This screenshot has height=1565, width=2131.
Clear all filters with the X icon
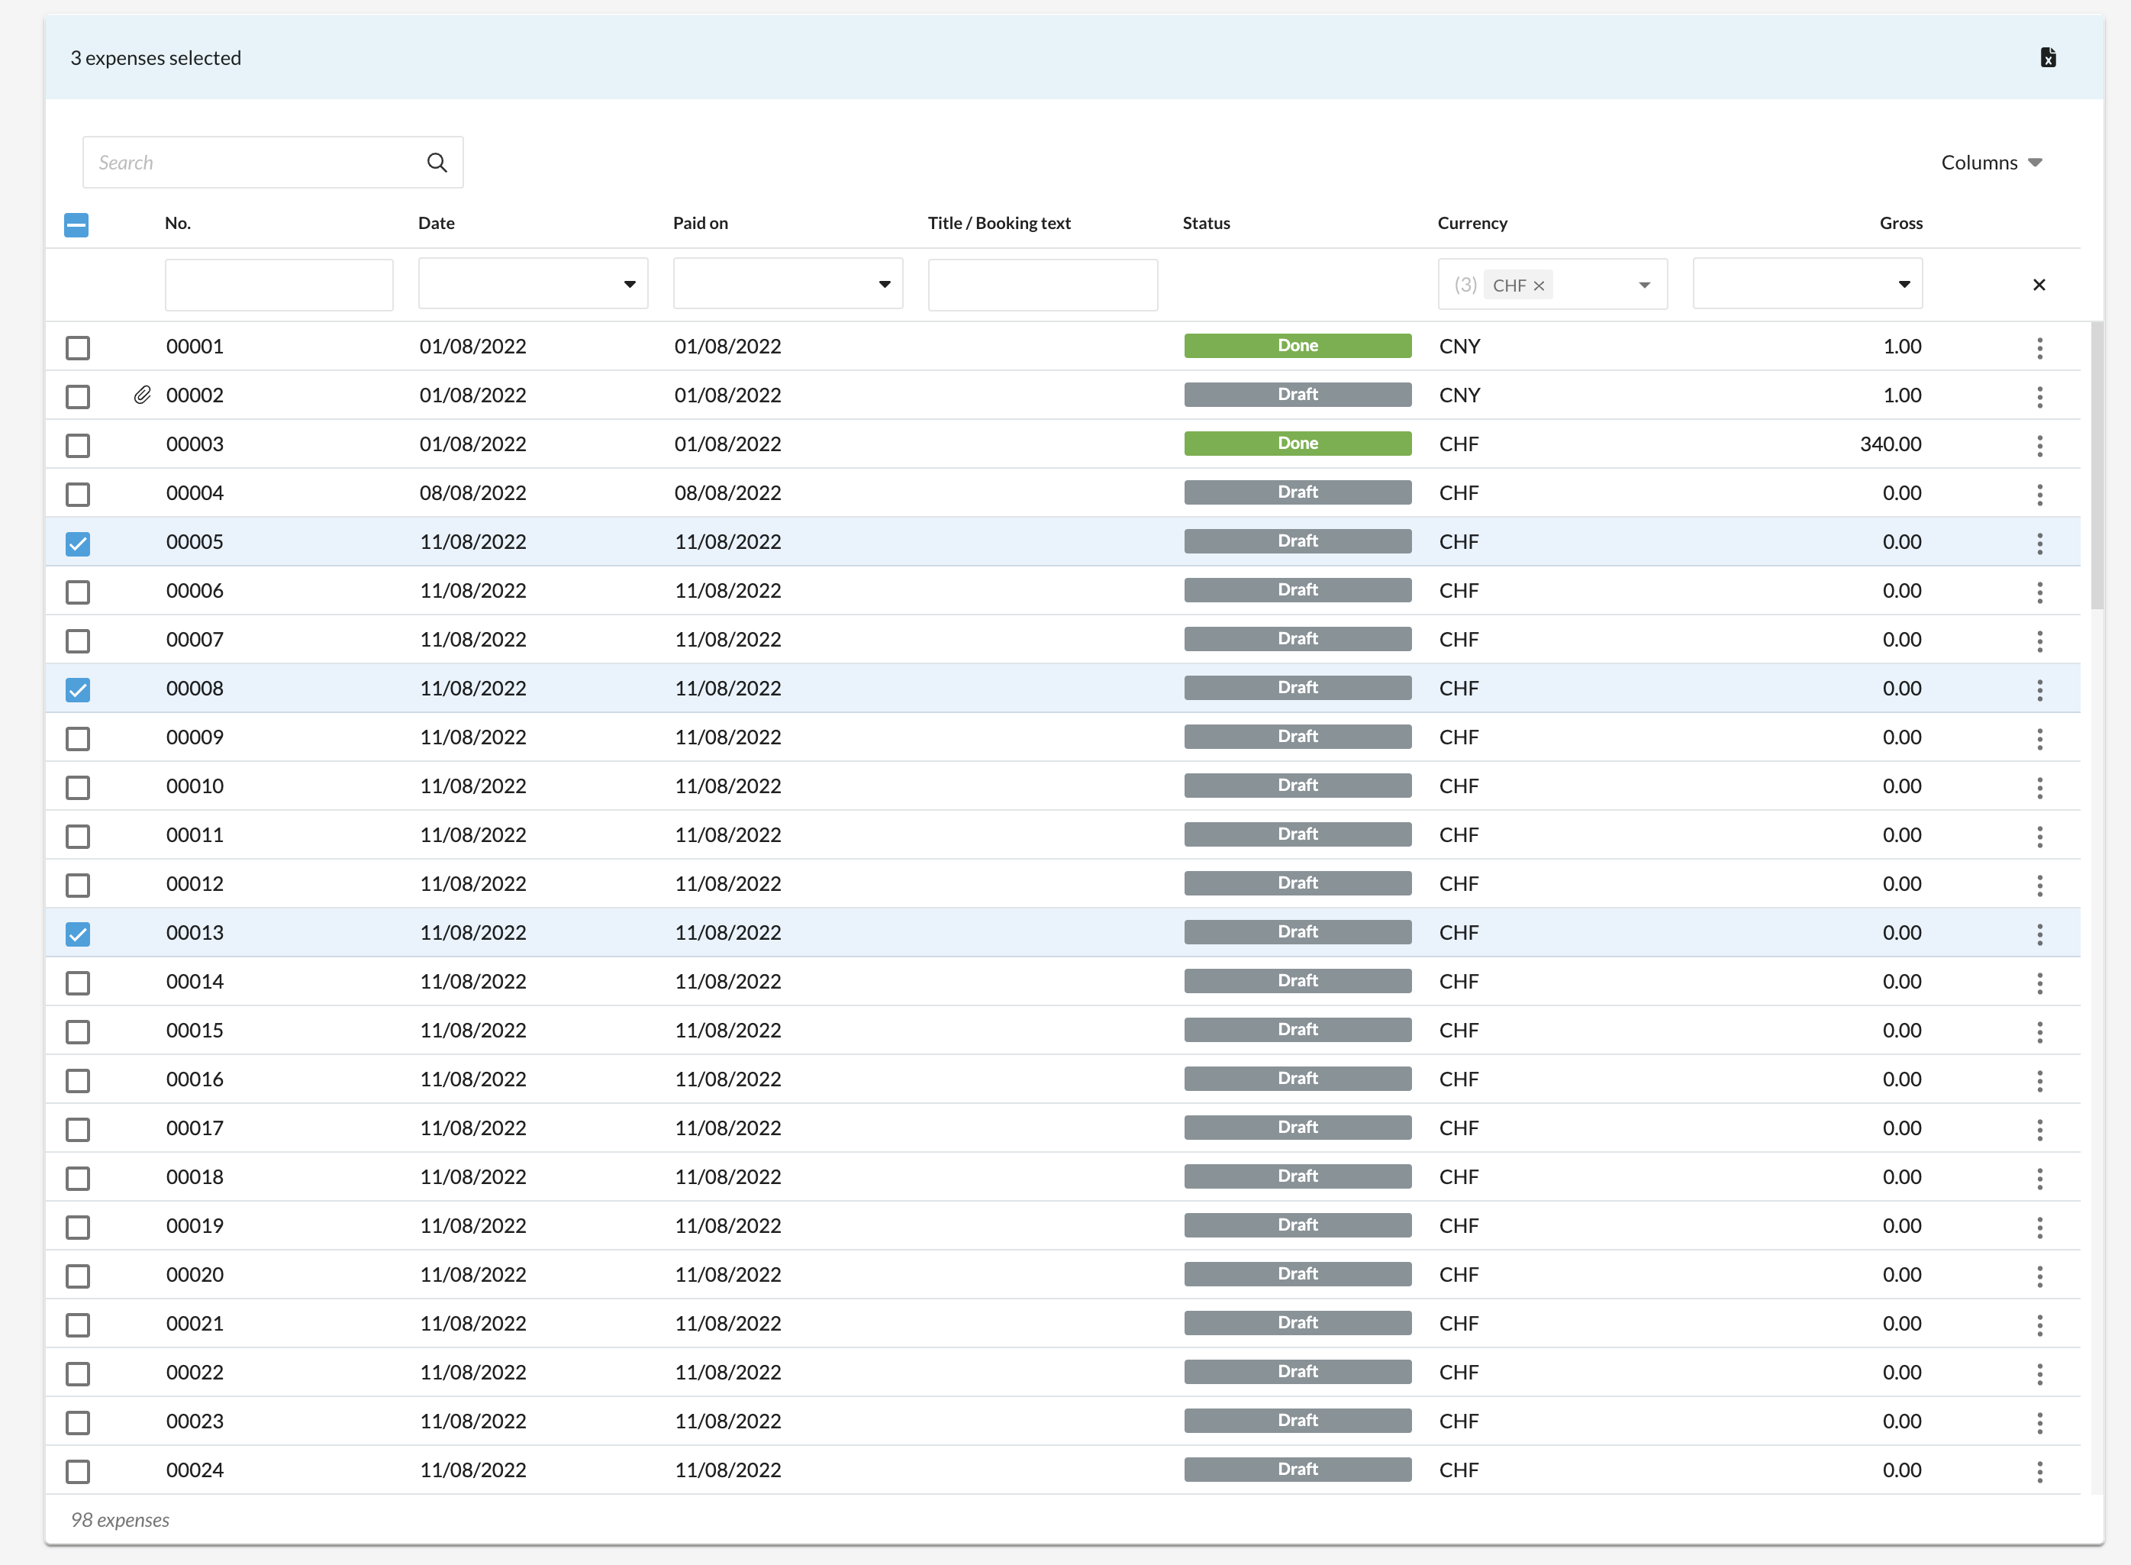pos(2039,286)
